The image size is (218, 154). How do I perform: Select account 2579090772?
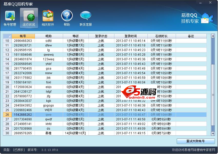coord(23,96)
